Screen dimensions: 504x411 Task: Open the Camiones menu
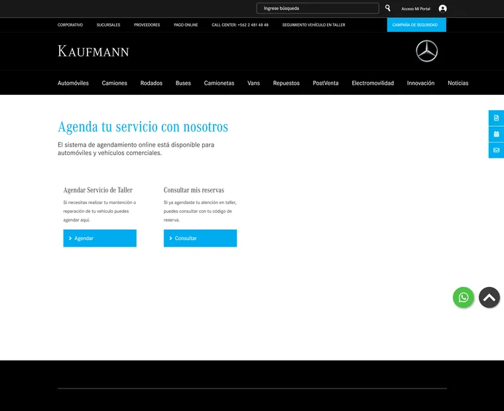[115, 83]
